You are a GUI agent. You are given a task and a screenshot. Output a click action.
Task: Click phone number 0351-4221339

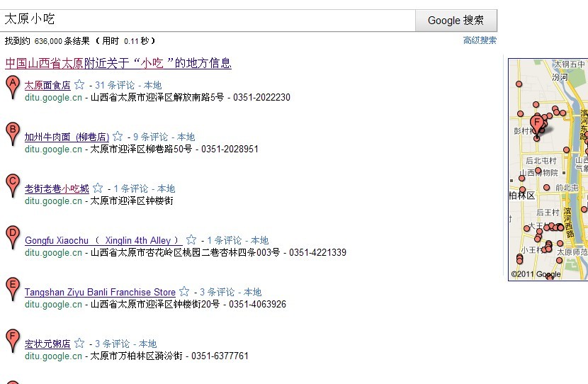(317, 253)
